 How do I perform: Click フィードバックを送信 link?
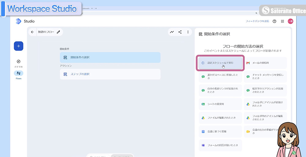point(257,21)
